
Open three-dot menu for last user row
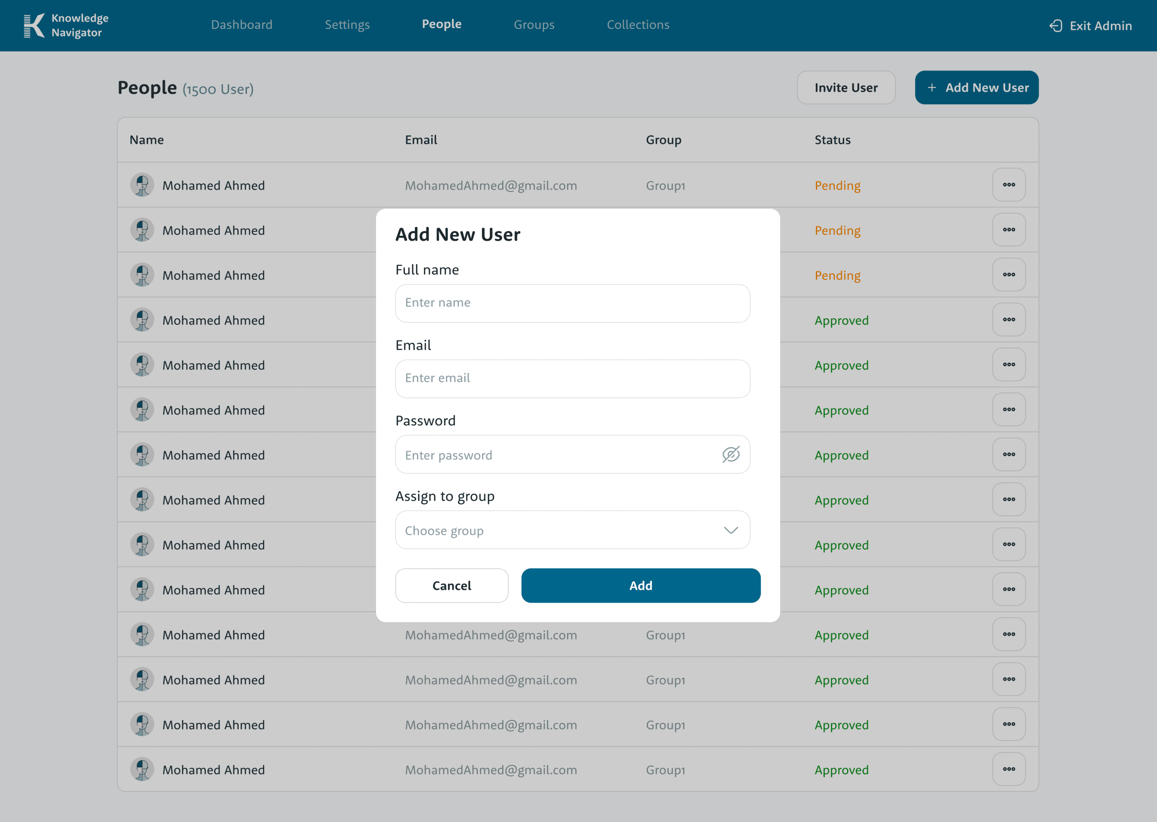coord(1008,769)
